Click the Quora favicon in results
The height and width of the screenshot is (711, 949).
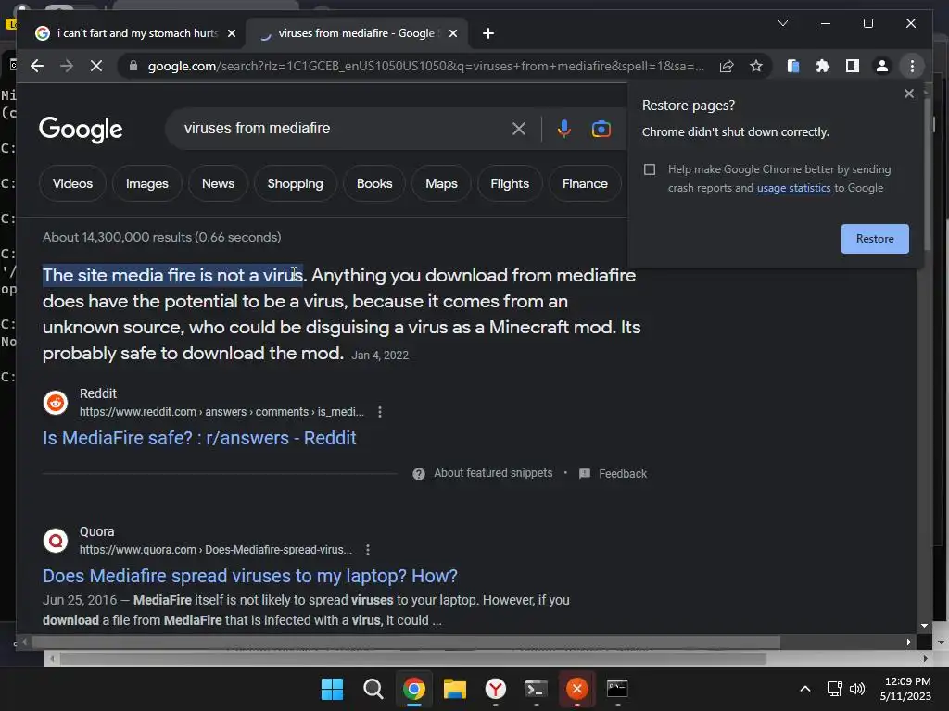point(56,540)
